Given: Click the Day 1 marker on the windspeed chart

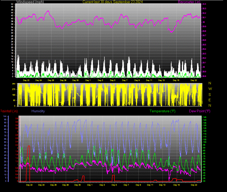Looking at the screenshot, I should click(x=88, y=80).
